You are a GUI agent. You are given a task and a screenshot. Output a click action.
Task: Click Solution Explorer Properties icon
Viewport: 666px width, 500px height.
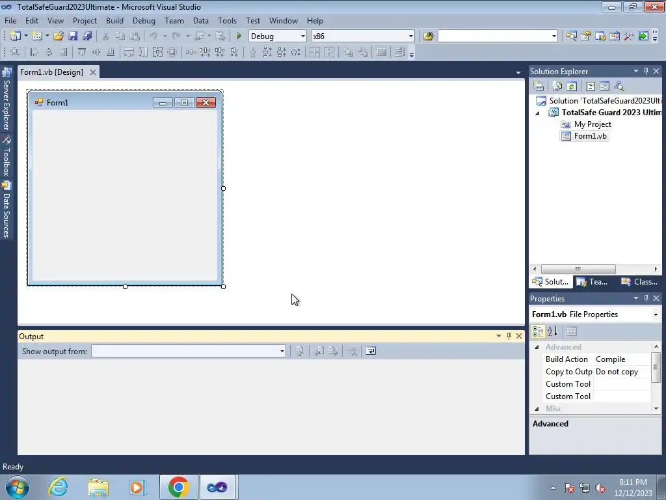[x=539, y=86]
